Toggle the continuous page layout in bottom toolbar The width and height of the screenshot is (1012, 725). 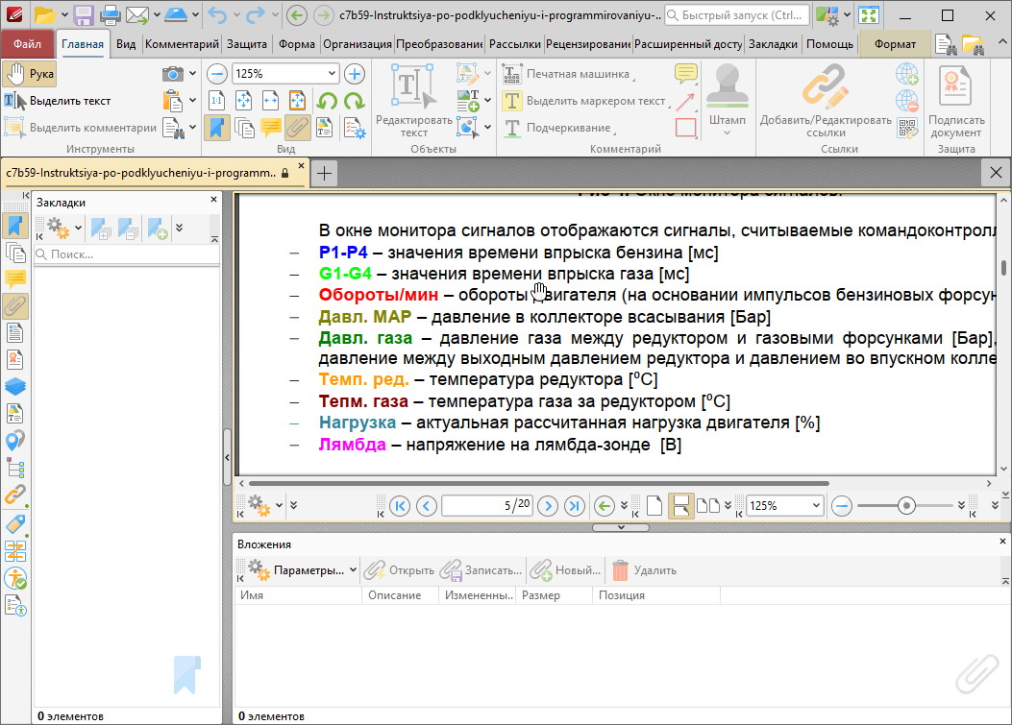click(x=681, y=505)
